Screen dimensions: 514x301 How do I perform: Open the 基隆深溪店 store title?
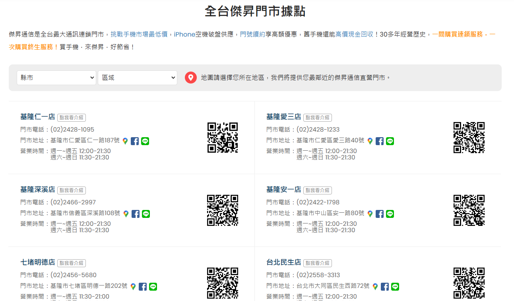[38, 190]
